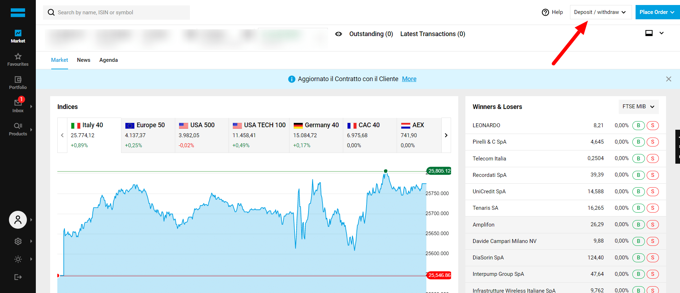Focus the search by name, ISIN field

tap(116, 13)
